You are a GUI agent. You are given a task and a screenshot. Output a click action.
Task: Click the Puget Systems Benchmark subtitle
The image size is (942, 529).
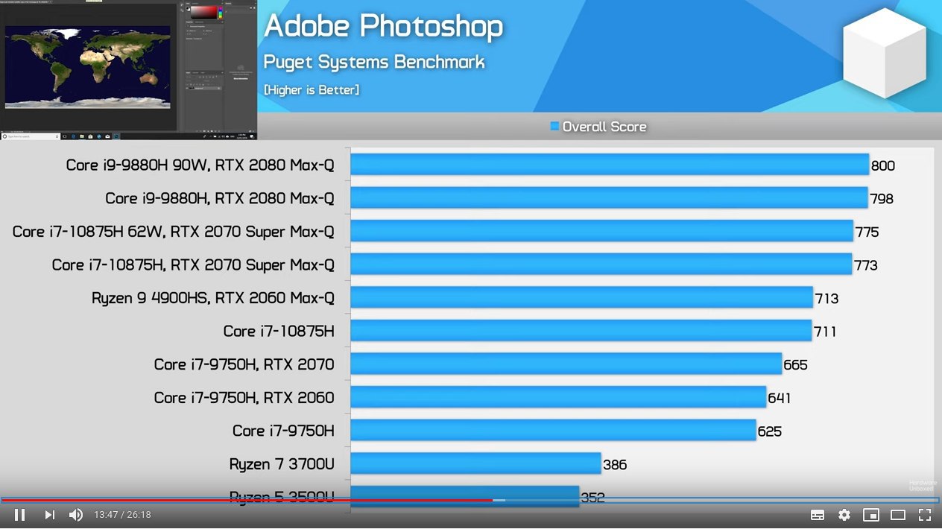[x=374, y=63]
